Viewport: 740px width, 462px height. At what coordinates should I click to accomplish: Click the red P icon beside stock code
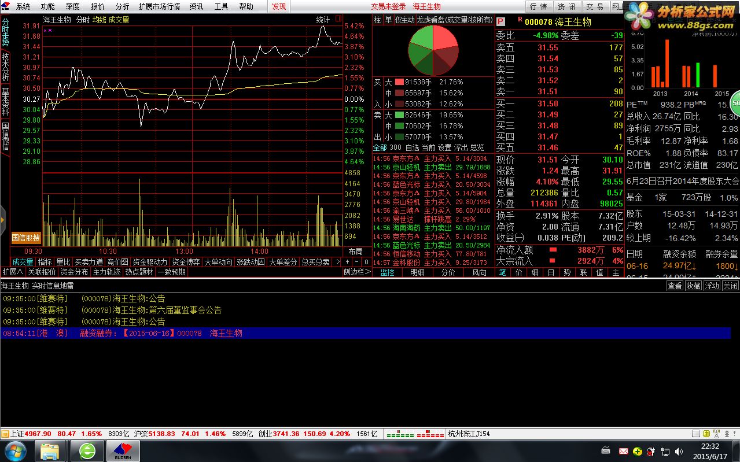click(501, 21)
